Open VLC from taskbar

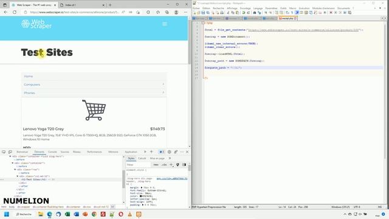click(x=129, y=214)
